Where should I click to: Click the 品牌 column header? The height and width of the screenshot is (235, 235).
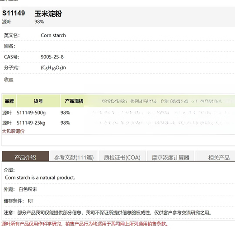[9, 101]
